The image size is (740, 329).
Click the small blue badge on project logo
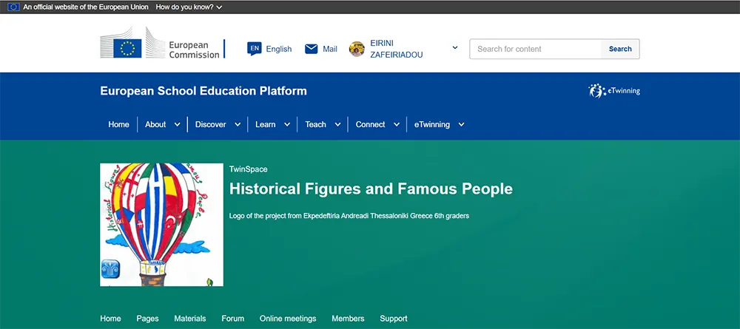tap(109, 270)
